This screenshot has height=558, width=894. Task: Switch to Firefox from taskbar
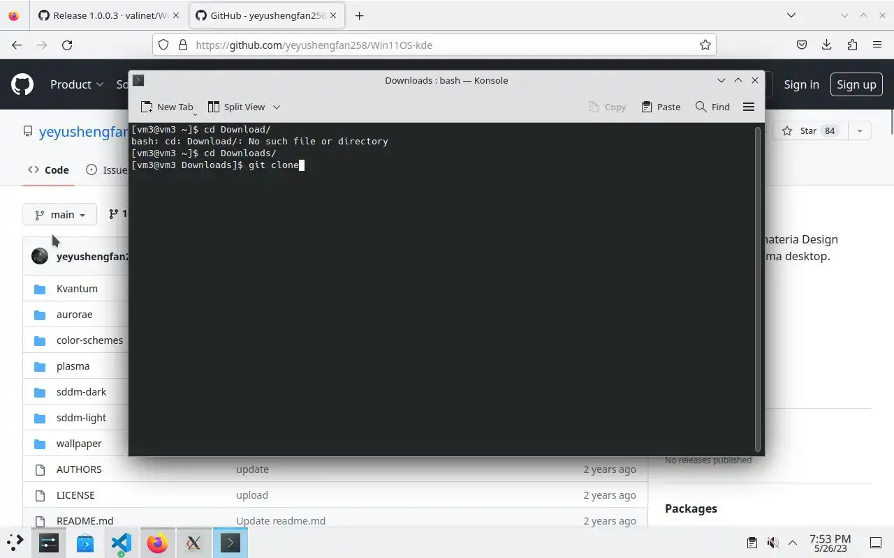click(158, 543)
